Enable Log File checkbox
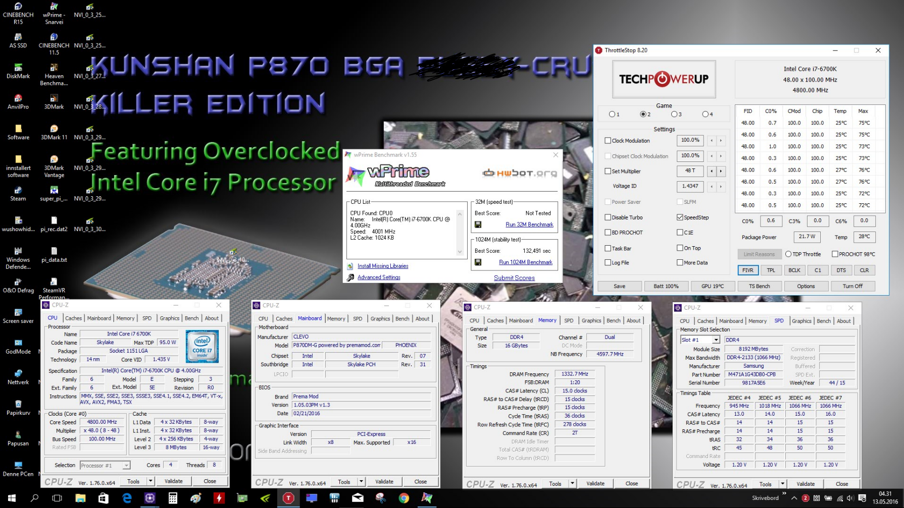This screenshot has width=904, height=508. 608,263
